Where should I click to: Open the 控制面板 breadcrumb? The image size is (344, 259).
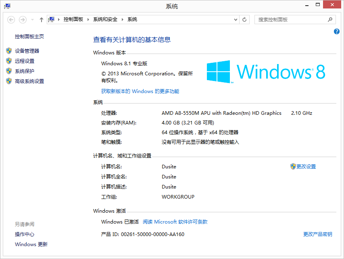(x=73, y=19)
